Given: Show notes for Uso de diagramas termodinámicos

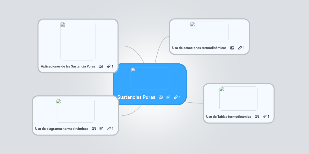Looking at the screenshot, I should 101,129.
